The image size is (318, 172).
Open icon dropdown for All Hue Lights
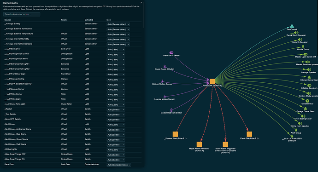tap(116, 150)
